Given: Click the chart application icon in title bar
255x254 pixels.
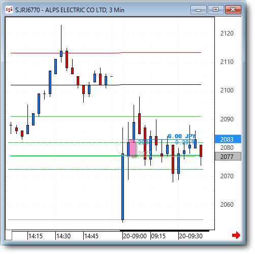Looking at the screenshot, I should pos(9,10).
